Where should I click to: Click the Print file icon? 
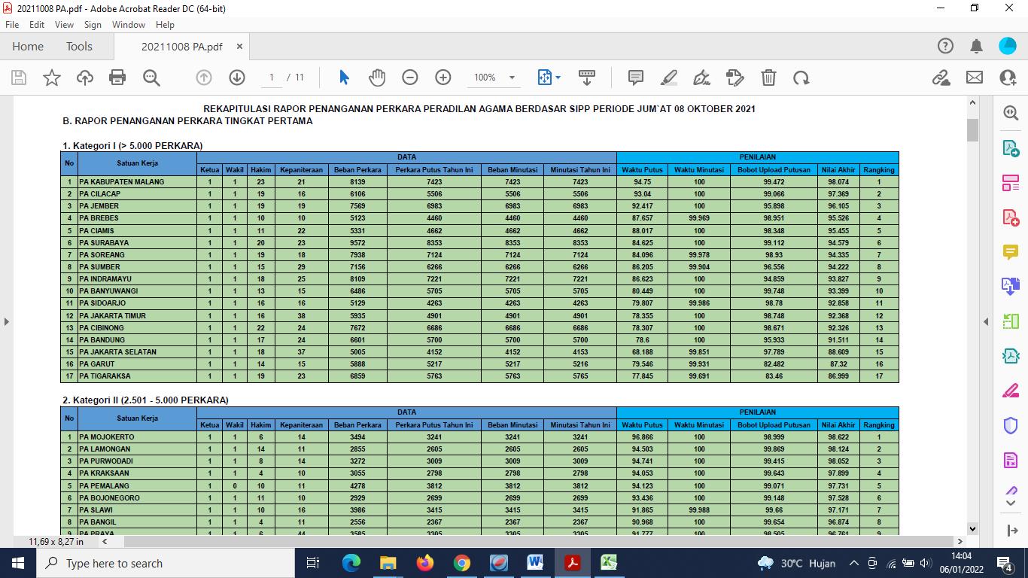117,78
